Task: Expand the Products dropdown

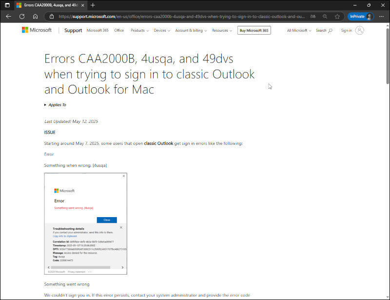Action: [x=139, y=30]
